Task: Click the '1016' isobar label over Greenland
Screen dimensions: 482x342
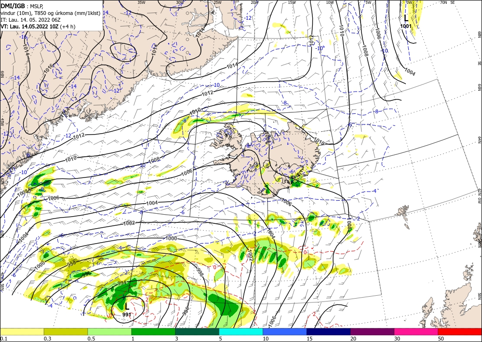Action: (x=49, y=68)
